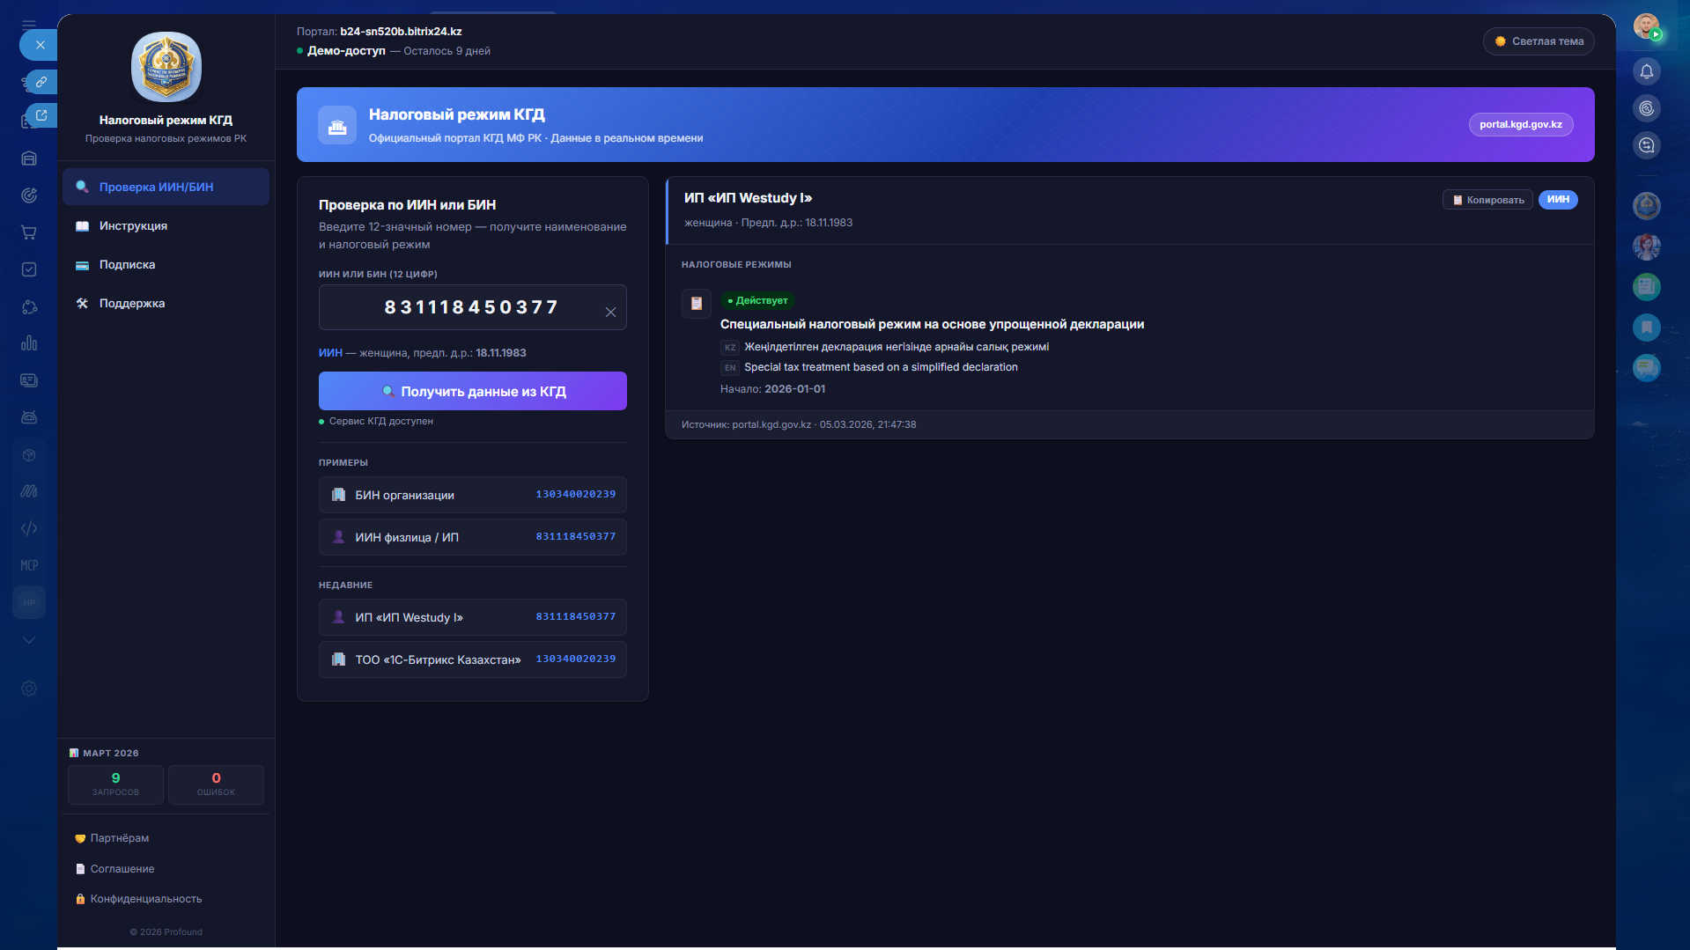Open the robot icon in the left rail
1690x950 pixels.
click(x=29, y=417)
